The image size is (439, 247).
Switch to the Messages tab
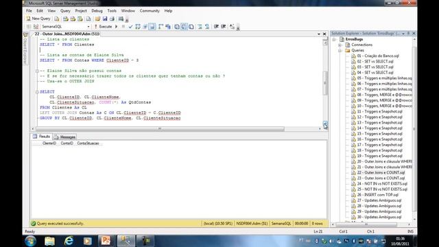[65, 137]
